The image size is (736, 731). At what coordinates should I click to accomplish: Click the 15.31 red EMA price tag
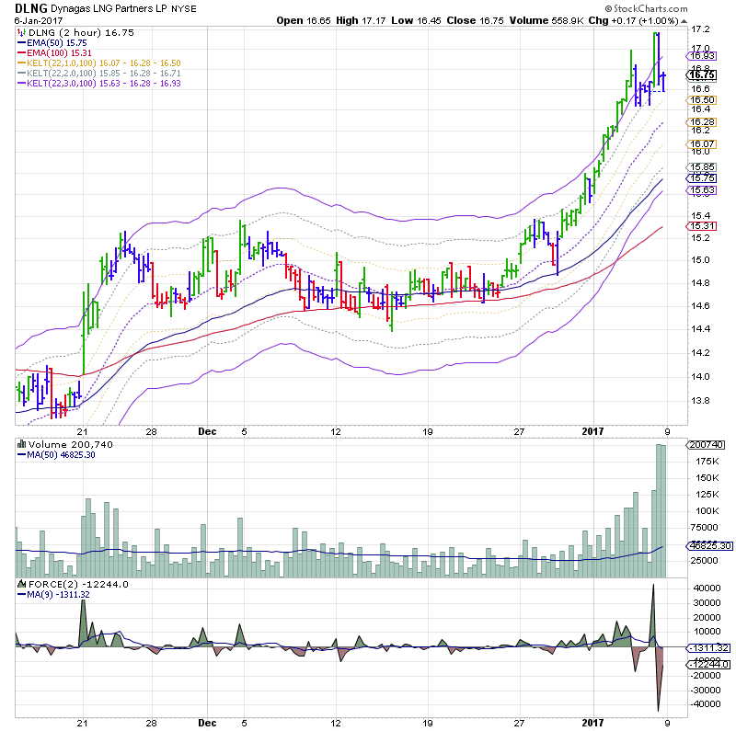(702, 226)
